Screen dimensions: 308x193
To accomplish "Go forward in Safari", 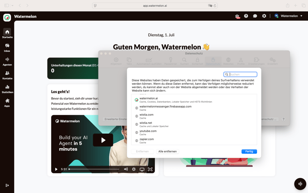I will tap(27, 5).
